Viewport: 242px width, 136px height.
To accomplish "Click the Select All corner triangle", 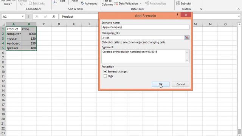I will pos(3,24).
